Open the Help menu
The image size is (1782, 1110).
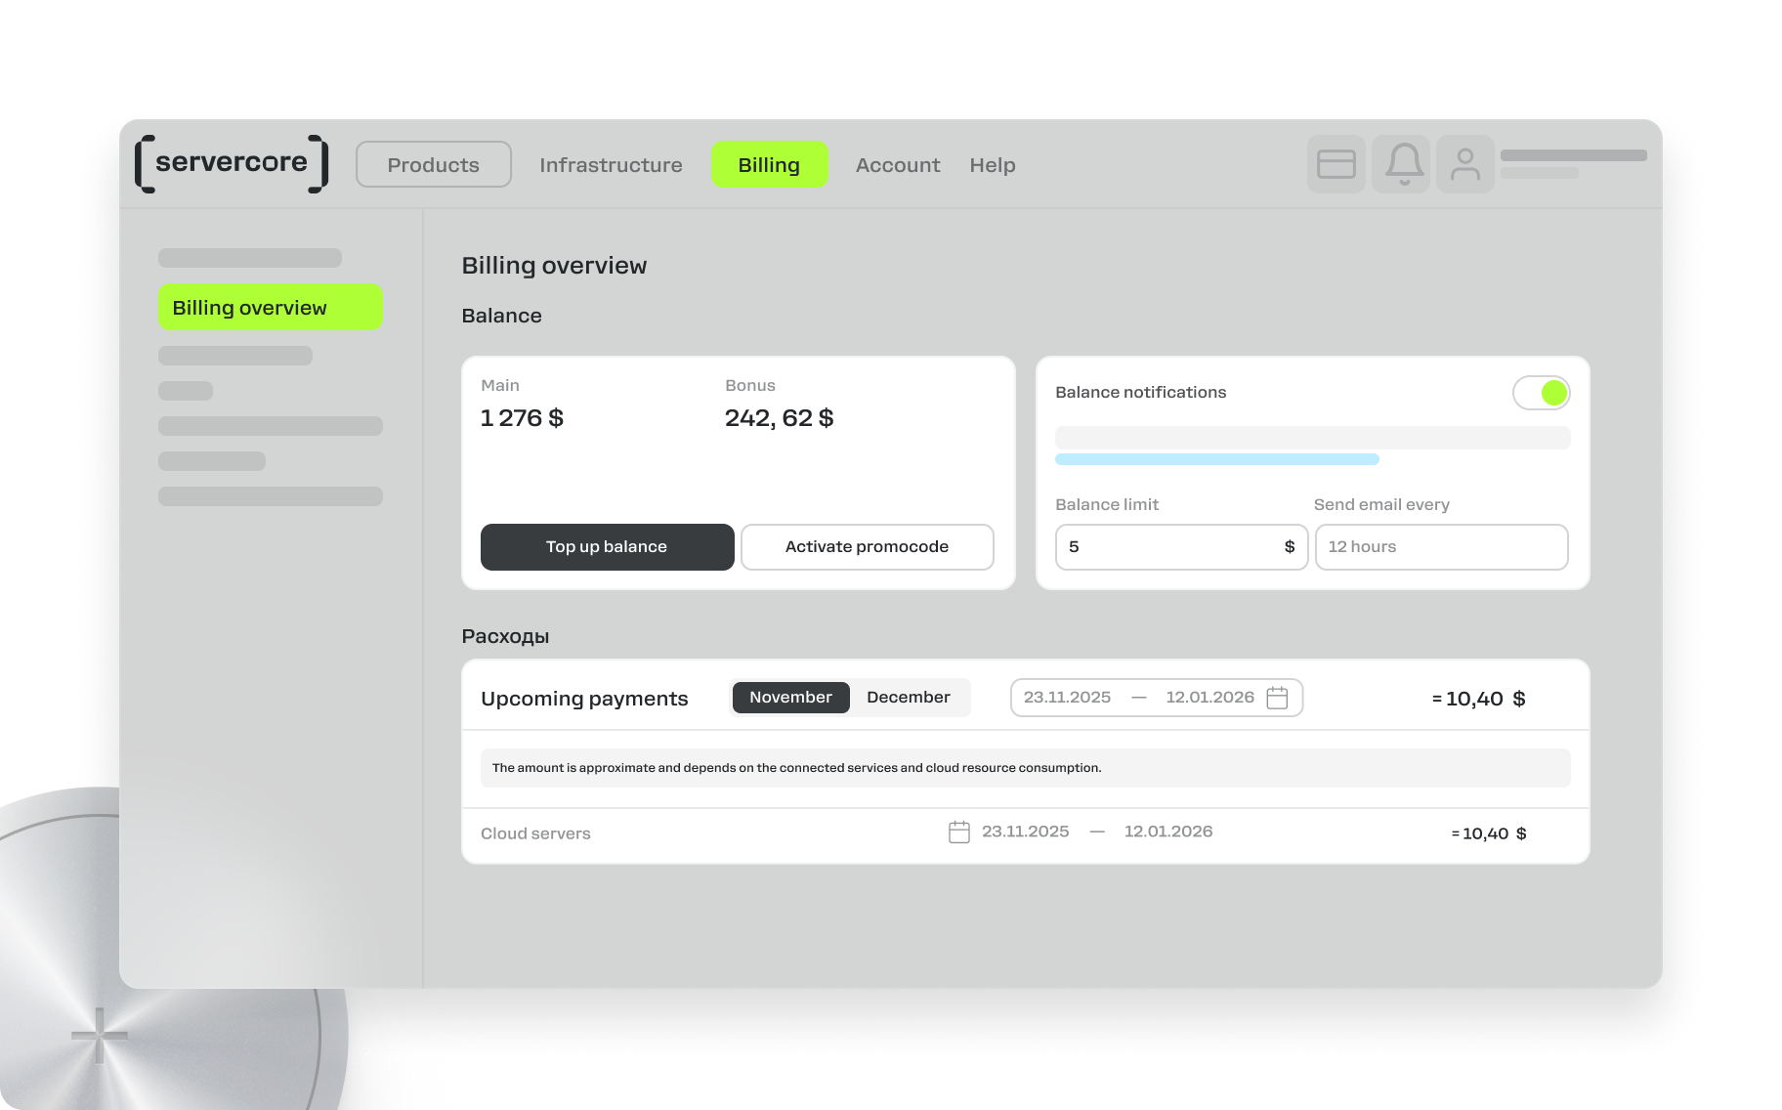[x=993, y=165]
